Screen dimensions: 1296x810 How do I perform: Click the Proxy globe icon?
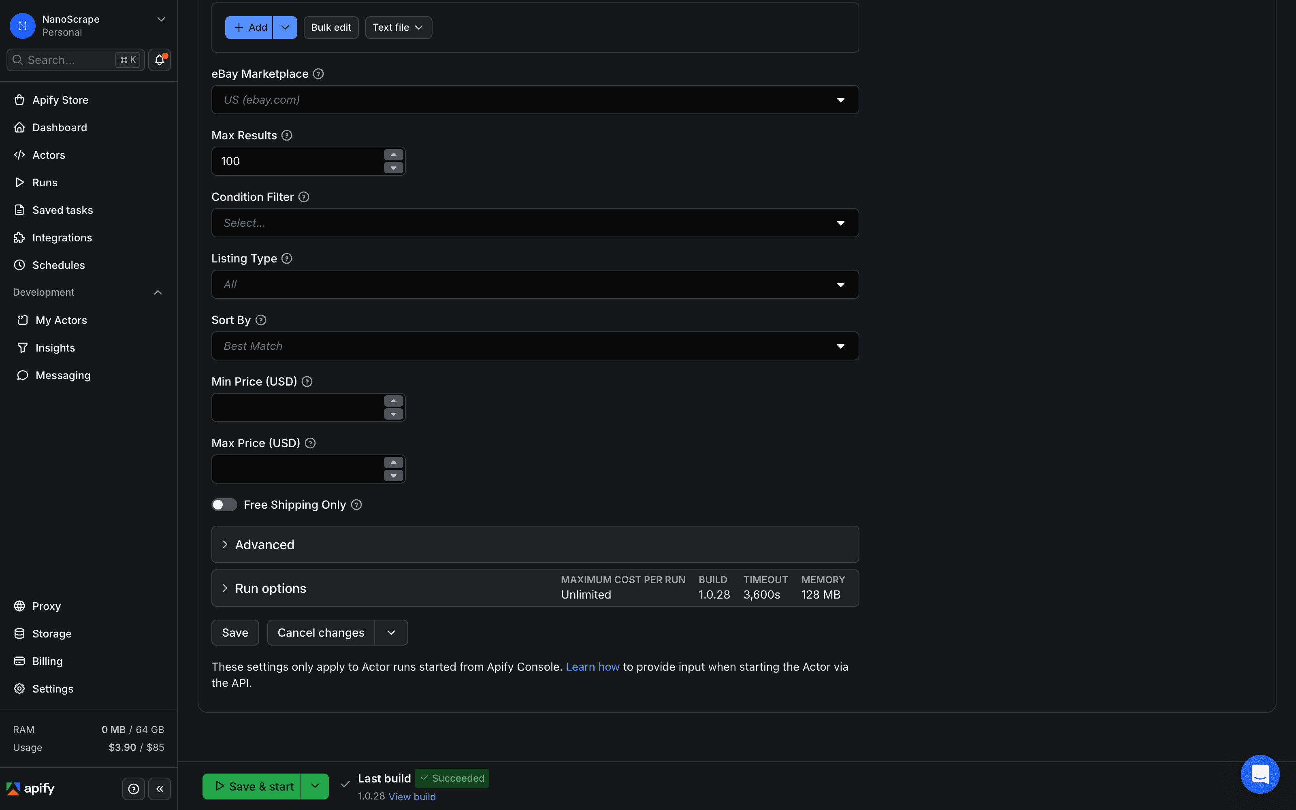pos(20,606)
